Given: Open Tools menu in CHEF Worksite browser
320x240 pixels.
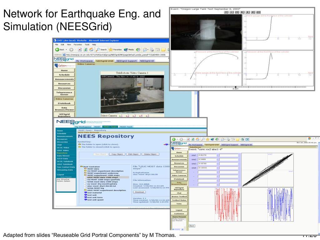Looking at the screenshot, I should tap(87, 44).
